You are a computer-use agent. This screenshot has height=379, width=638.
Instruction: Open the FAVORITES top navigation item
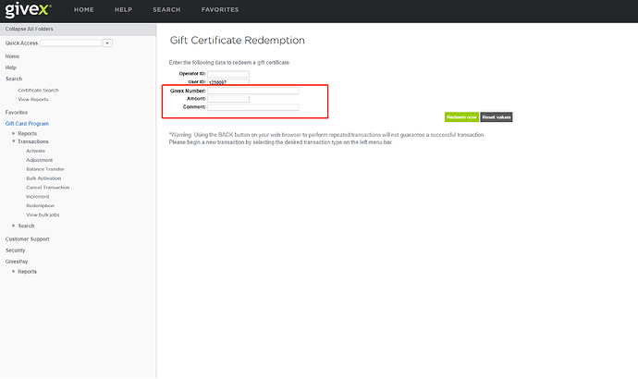coord(220,10)
